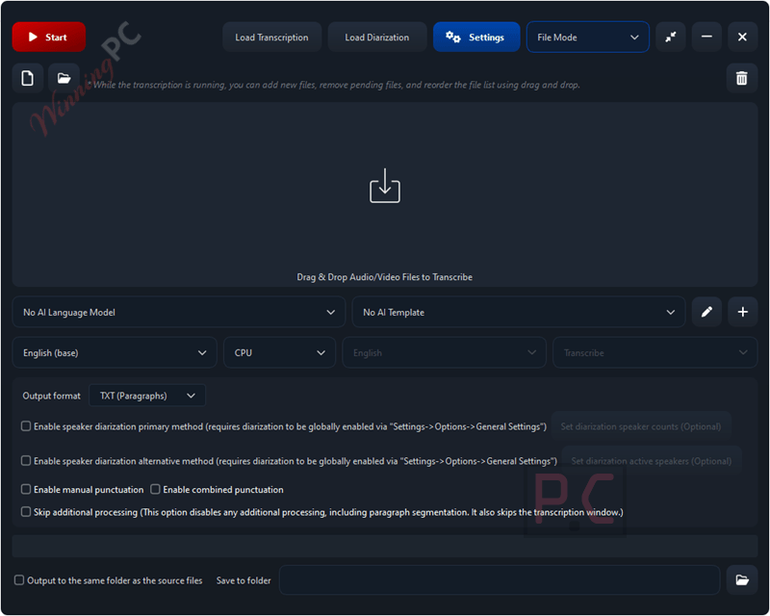Check Output to the same folder option
770x616 pixels.
click(x=19, y=580)
